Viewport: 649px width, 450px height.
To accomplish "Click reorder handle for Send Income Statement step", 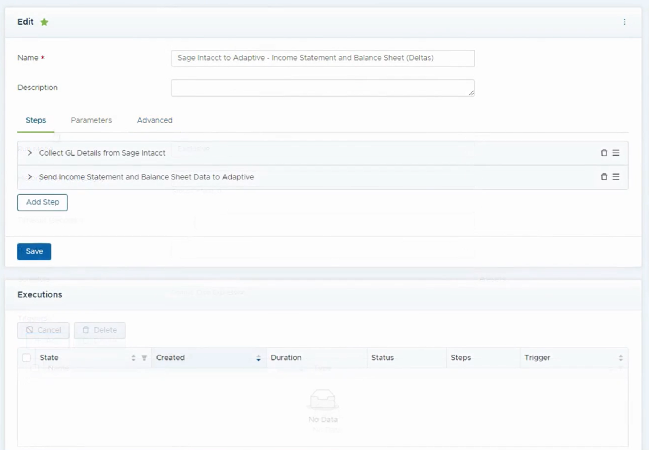I will point(616,177).
